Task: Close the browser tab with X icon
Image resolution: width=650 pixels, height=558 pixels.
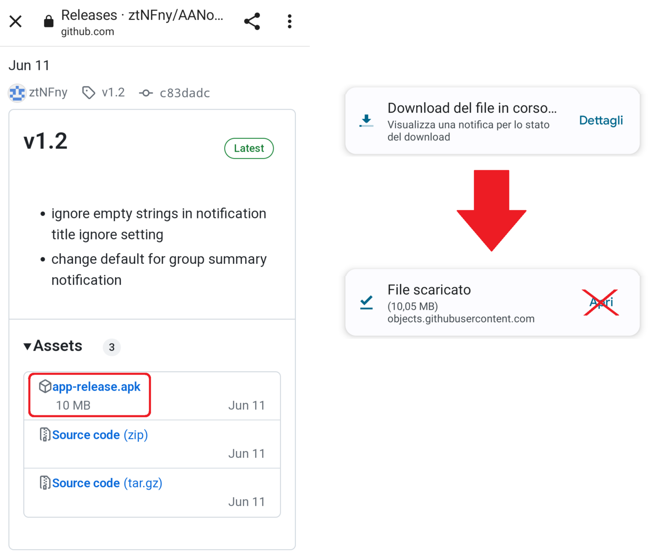Action: coord(16,21)
